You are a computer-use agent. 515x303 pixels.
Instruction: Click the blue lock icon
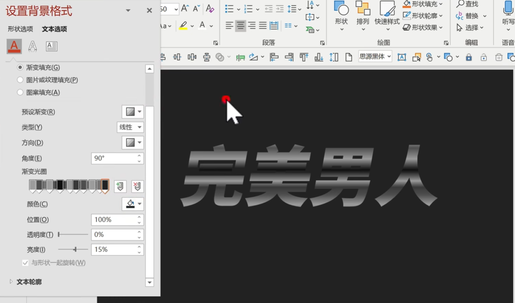click(469, 57)
